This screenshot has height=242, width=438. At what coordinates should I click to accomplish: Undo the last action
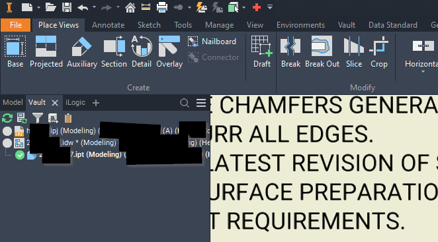[83, 7]
